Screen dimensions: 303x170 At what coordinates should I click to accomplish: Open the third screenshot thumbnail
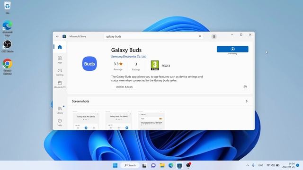151,120
